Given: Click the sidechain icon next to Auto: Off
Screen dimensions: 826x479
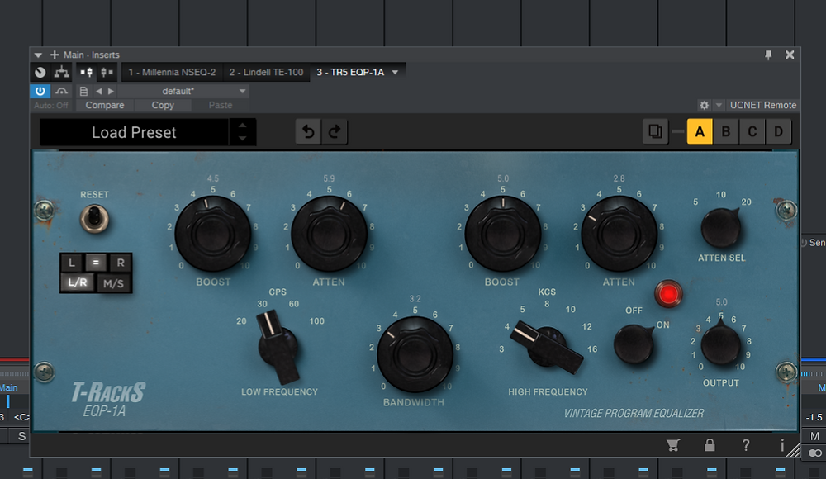Looking at the screenshot, I should pyautogui.click(x=62, y=91).
